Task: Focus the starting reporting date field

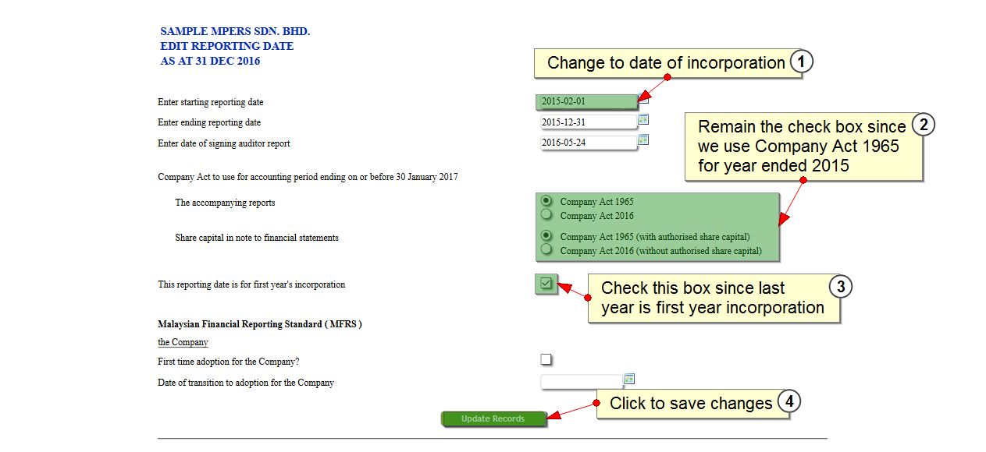Action: pos(588,101)
